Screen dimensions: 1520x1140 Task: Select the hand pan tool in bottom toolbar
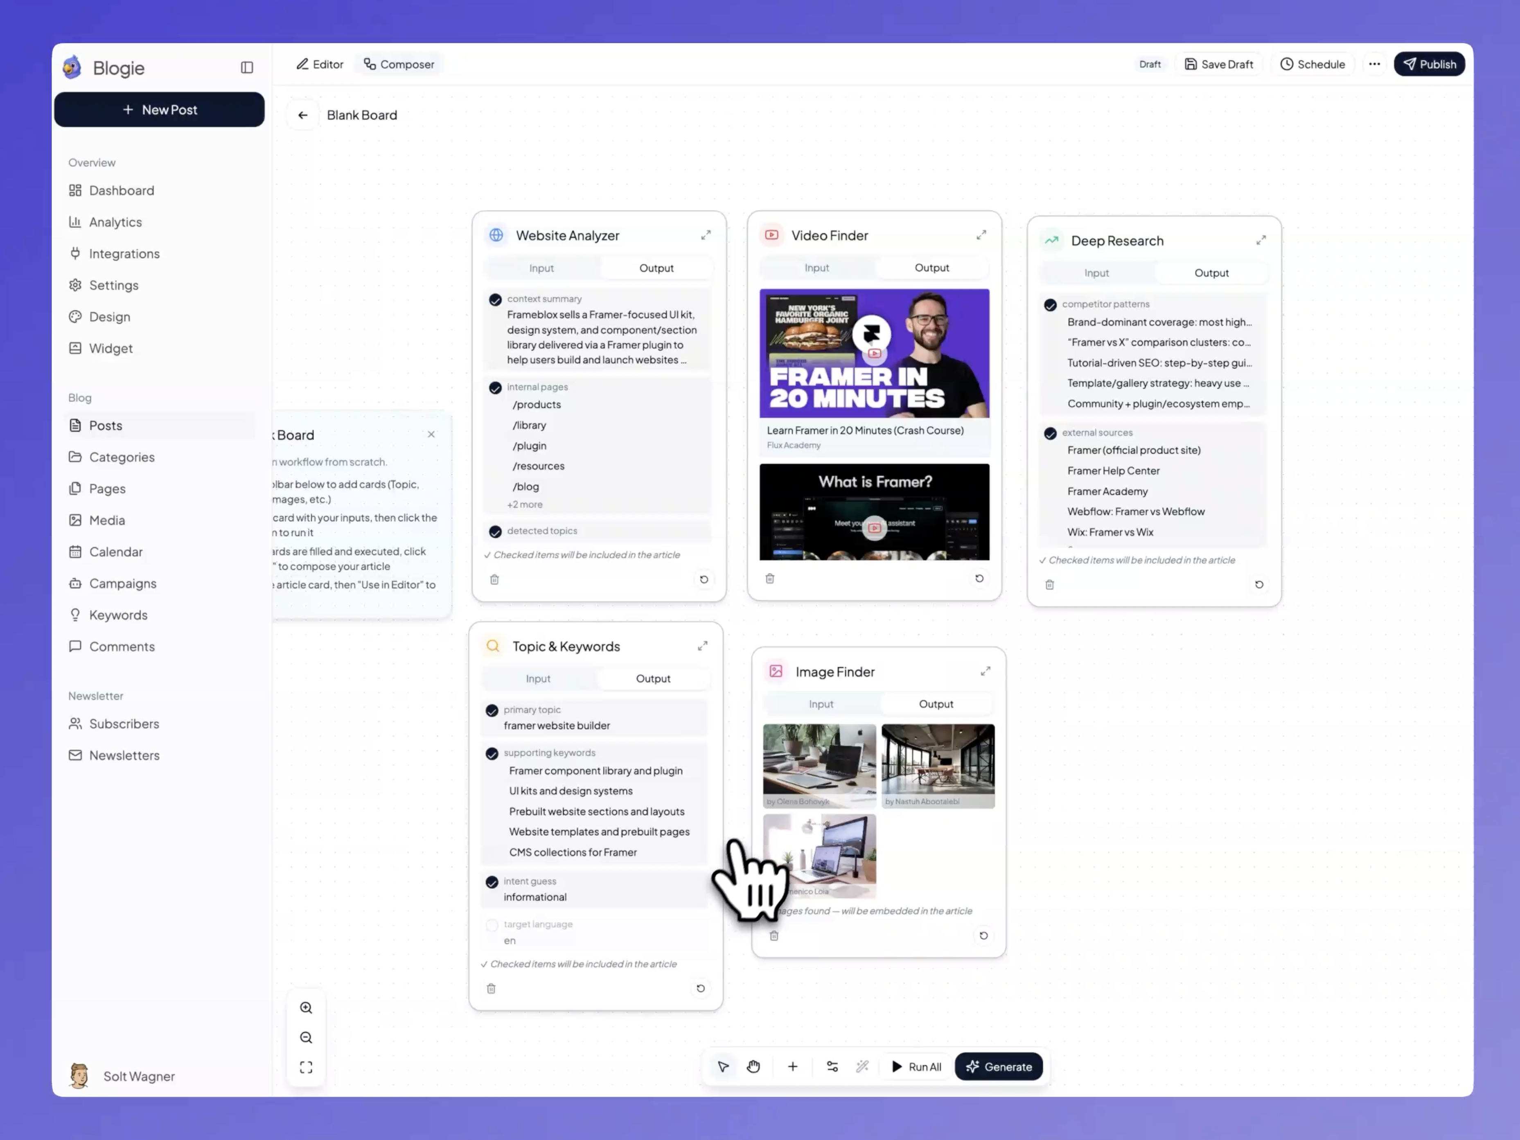click(754, 1066)
